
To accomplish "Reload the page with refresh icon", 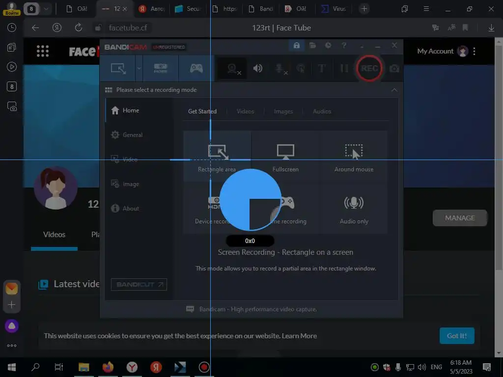I will point(78,28).
